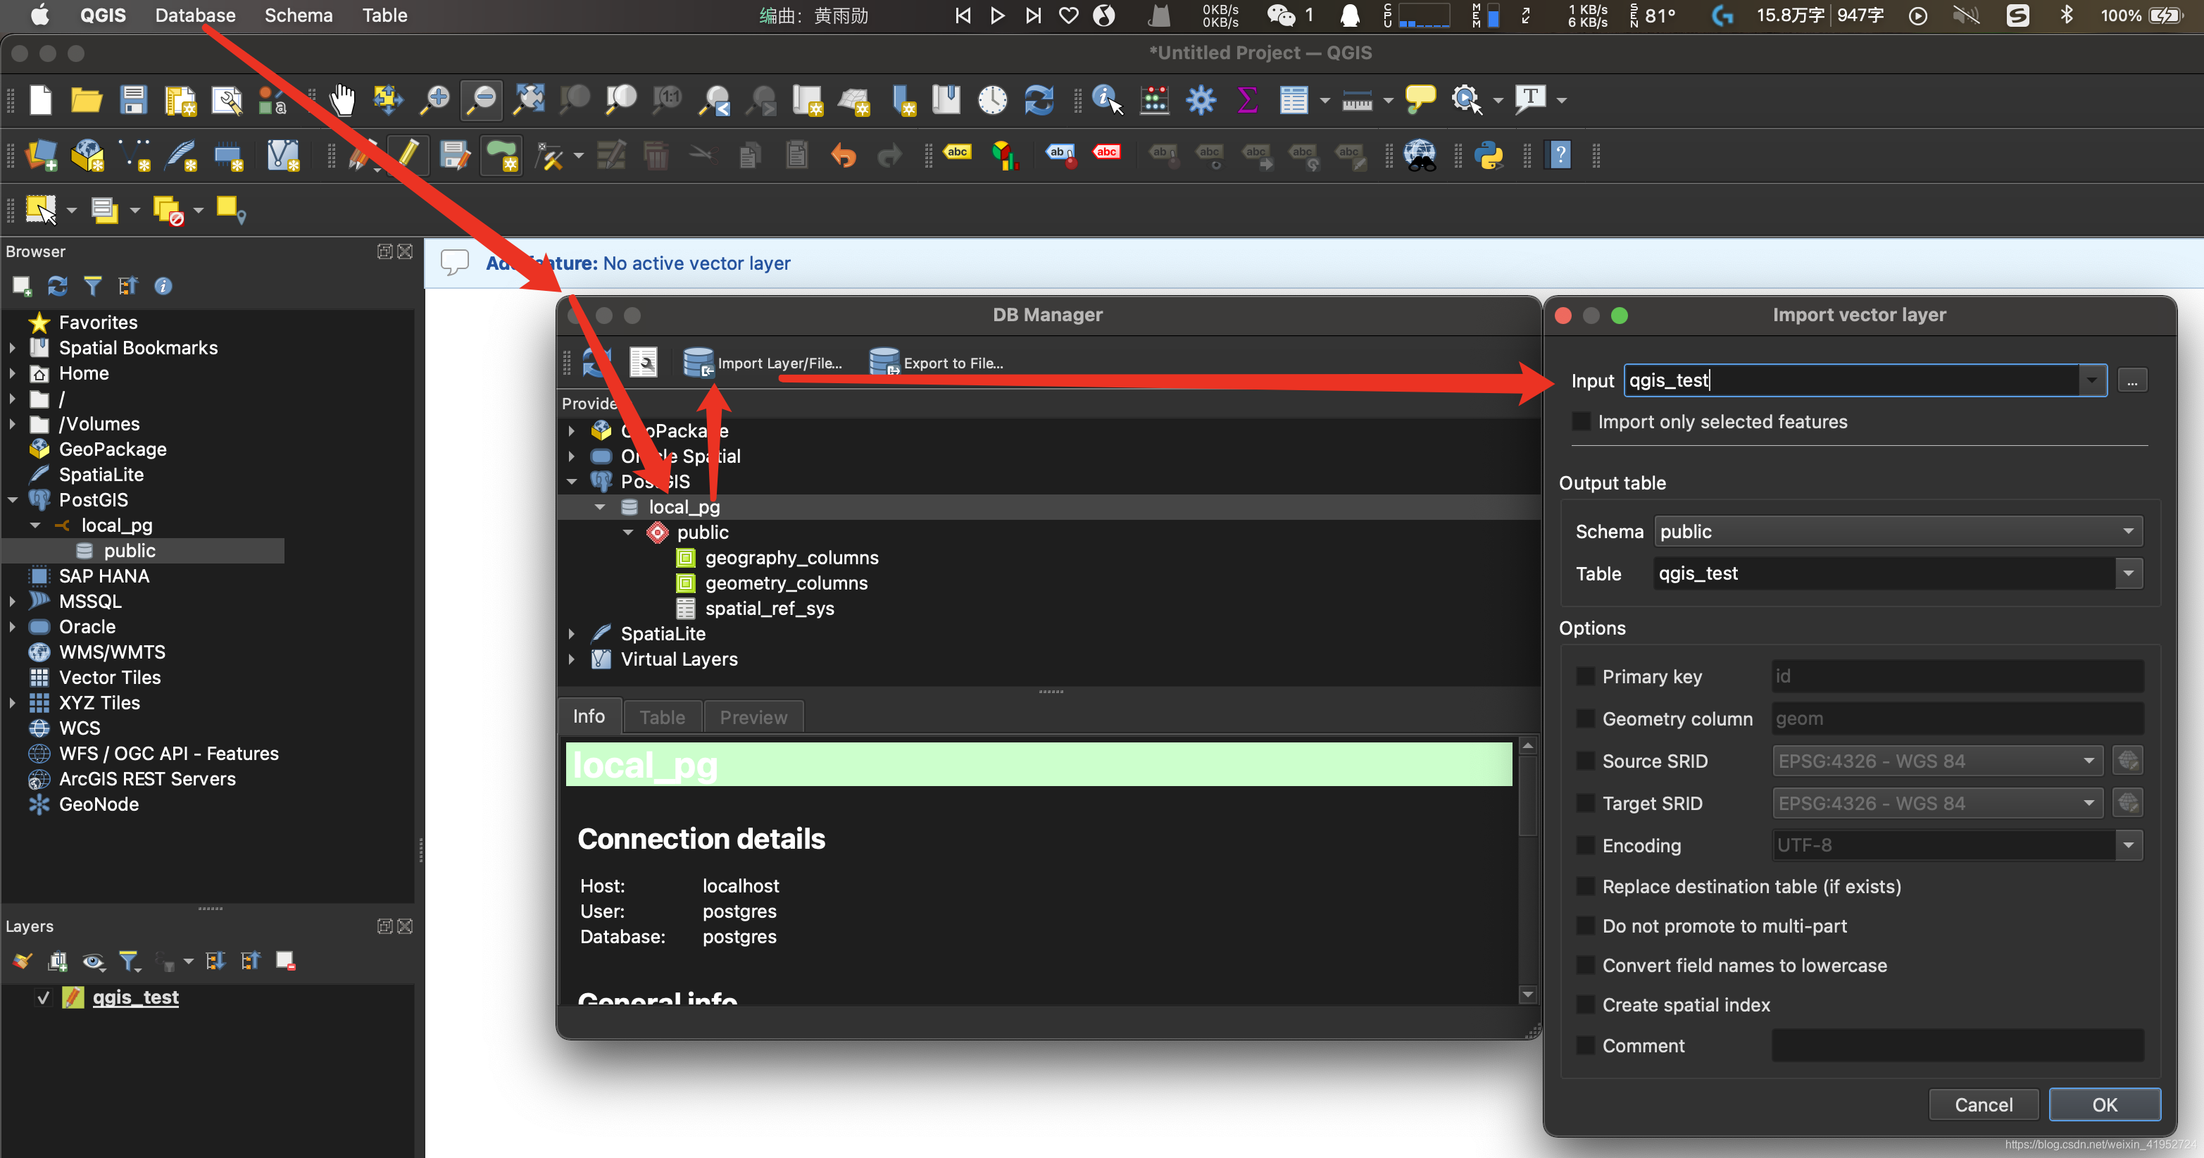Screen dimensions: 2204x1158
Task: Check Create spatial index option
Action: pyautogui.click(x=1584, y=1005)
